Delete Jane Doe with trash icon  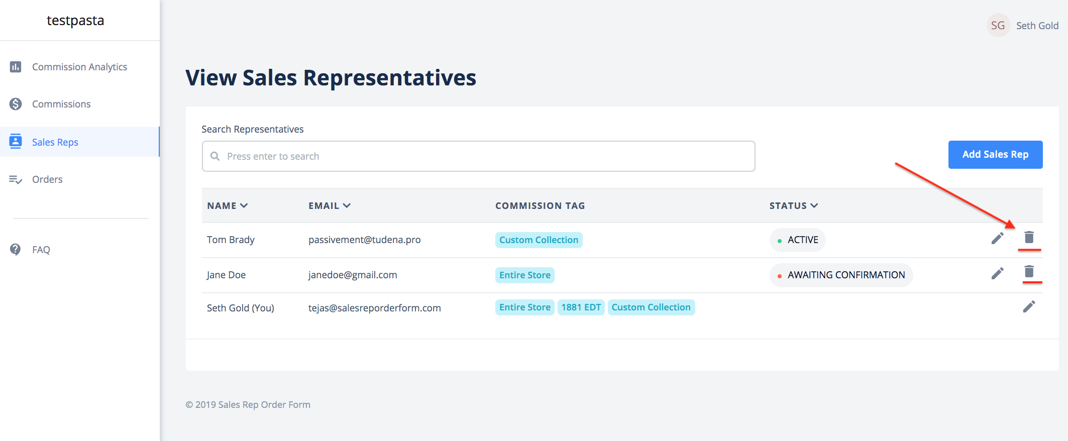click(x=1029, y=272)
